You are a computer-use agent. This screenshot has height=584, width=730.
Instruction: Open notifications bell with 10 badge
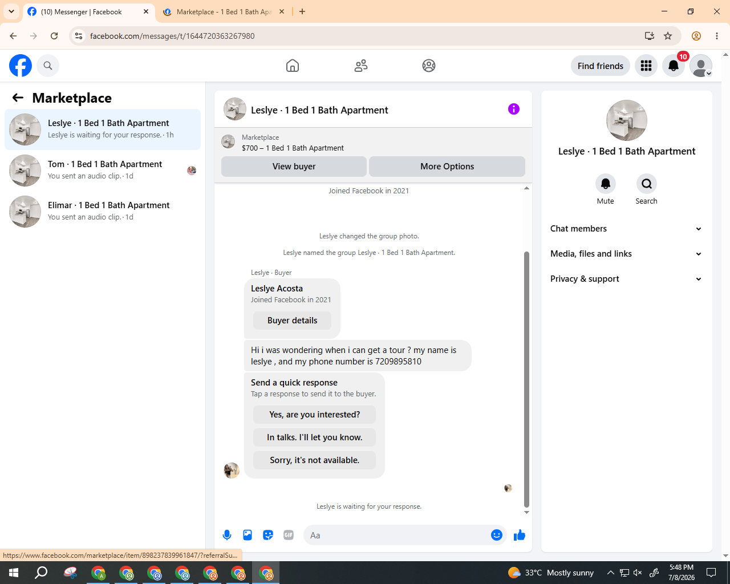(x=674, y=66)
